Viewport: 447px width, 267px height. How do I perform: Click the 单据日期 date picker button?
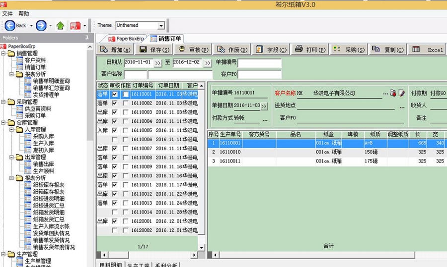pos(264,107)
